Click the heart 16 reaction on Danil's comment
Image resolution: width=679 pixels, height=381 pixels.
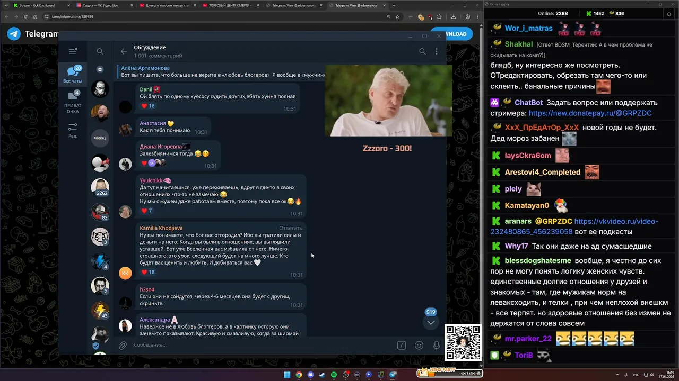click(148, 106)
